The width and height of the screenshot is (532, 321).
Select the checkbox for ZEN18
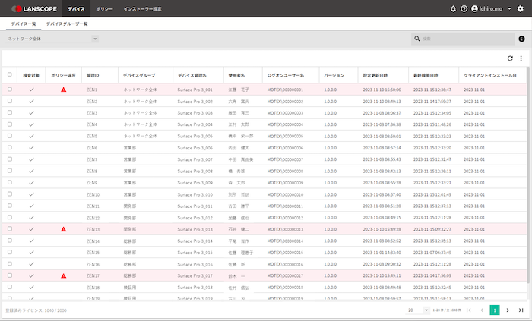(x=9, y=287)
